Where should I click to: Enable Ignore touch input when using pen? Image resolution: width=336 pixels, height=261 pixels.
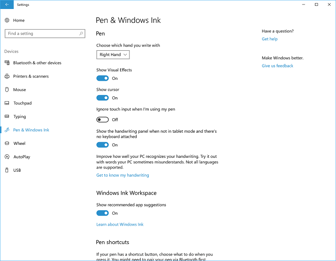(x=103, y=120)
